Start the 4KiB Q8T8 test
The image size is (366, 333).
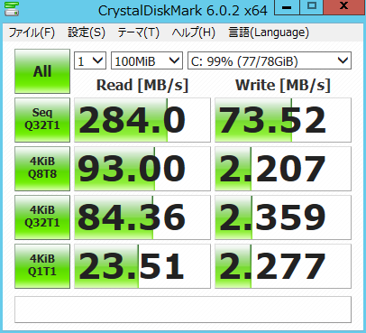coord(42,169)
